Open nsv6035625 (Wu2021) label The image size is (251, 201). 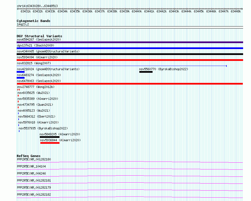[34, 93]
